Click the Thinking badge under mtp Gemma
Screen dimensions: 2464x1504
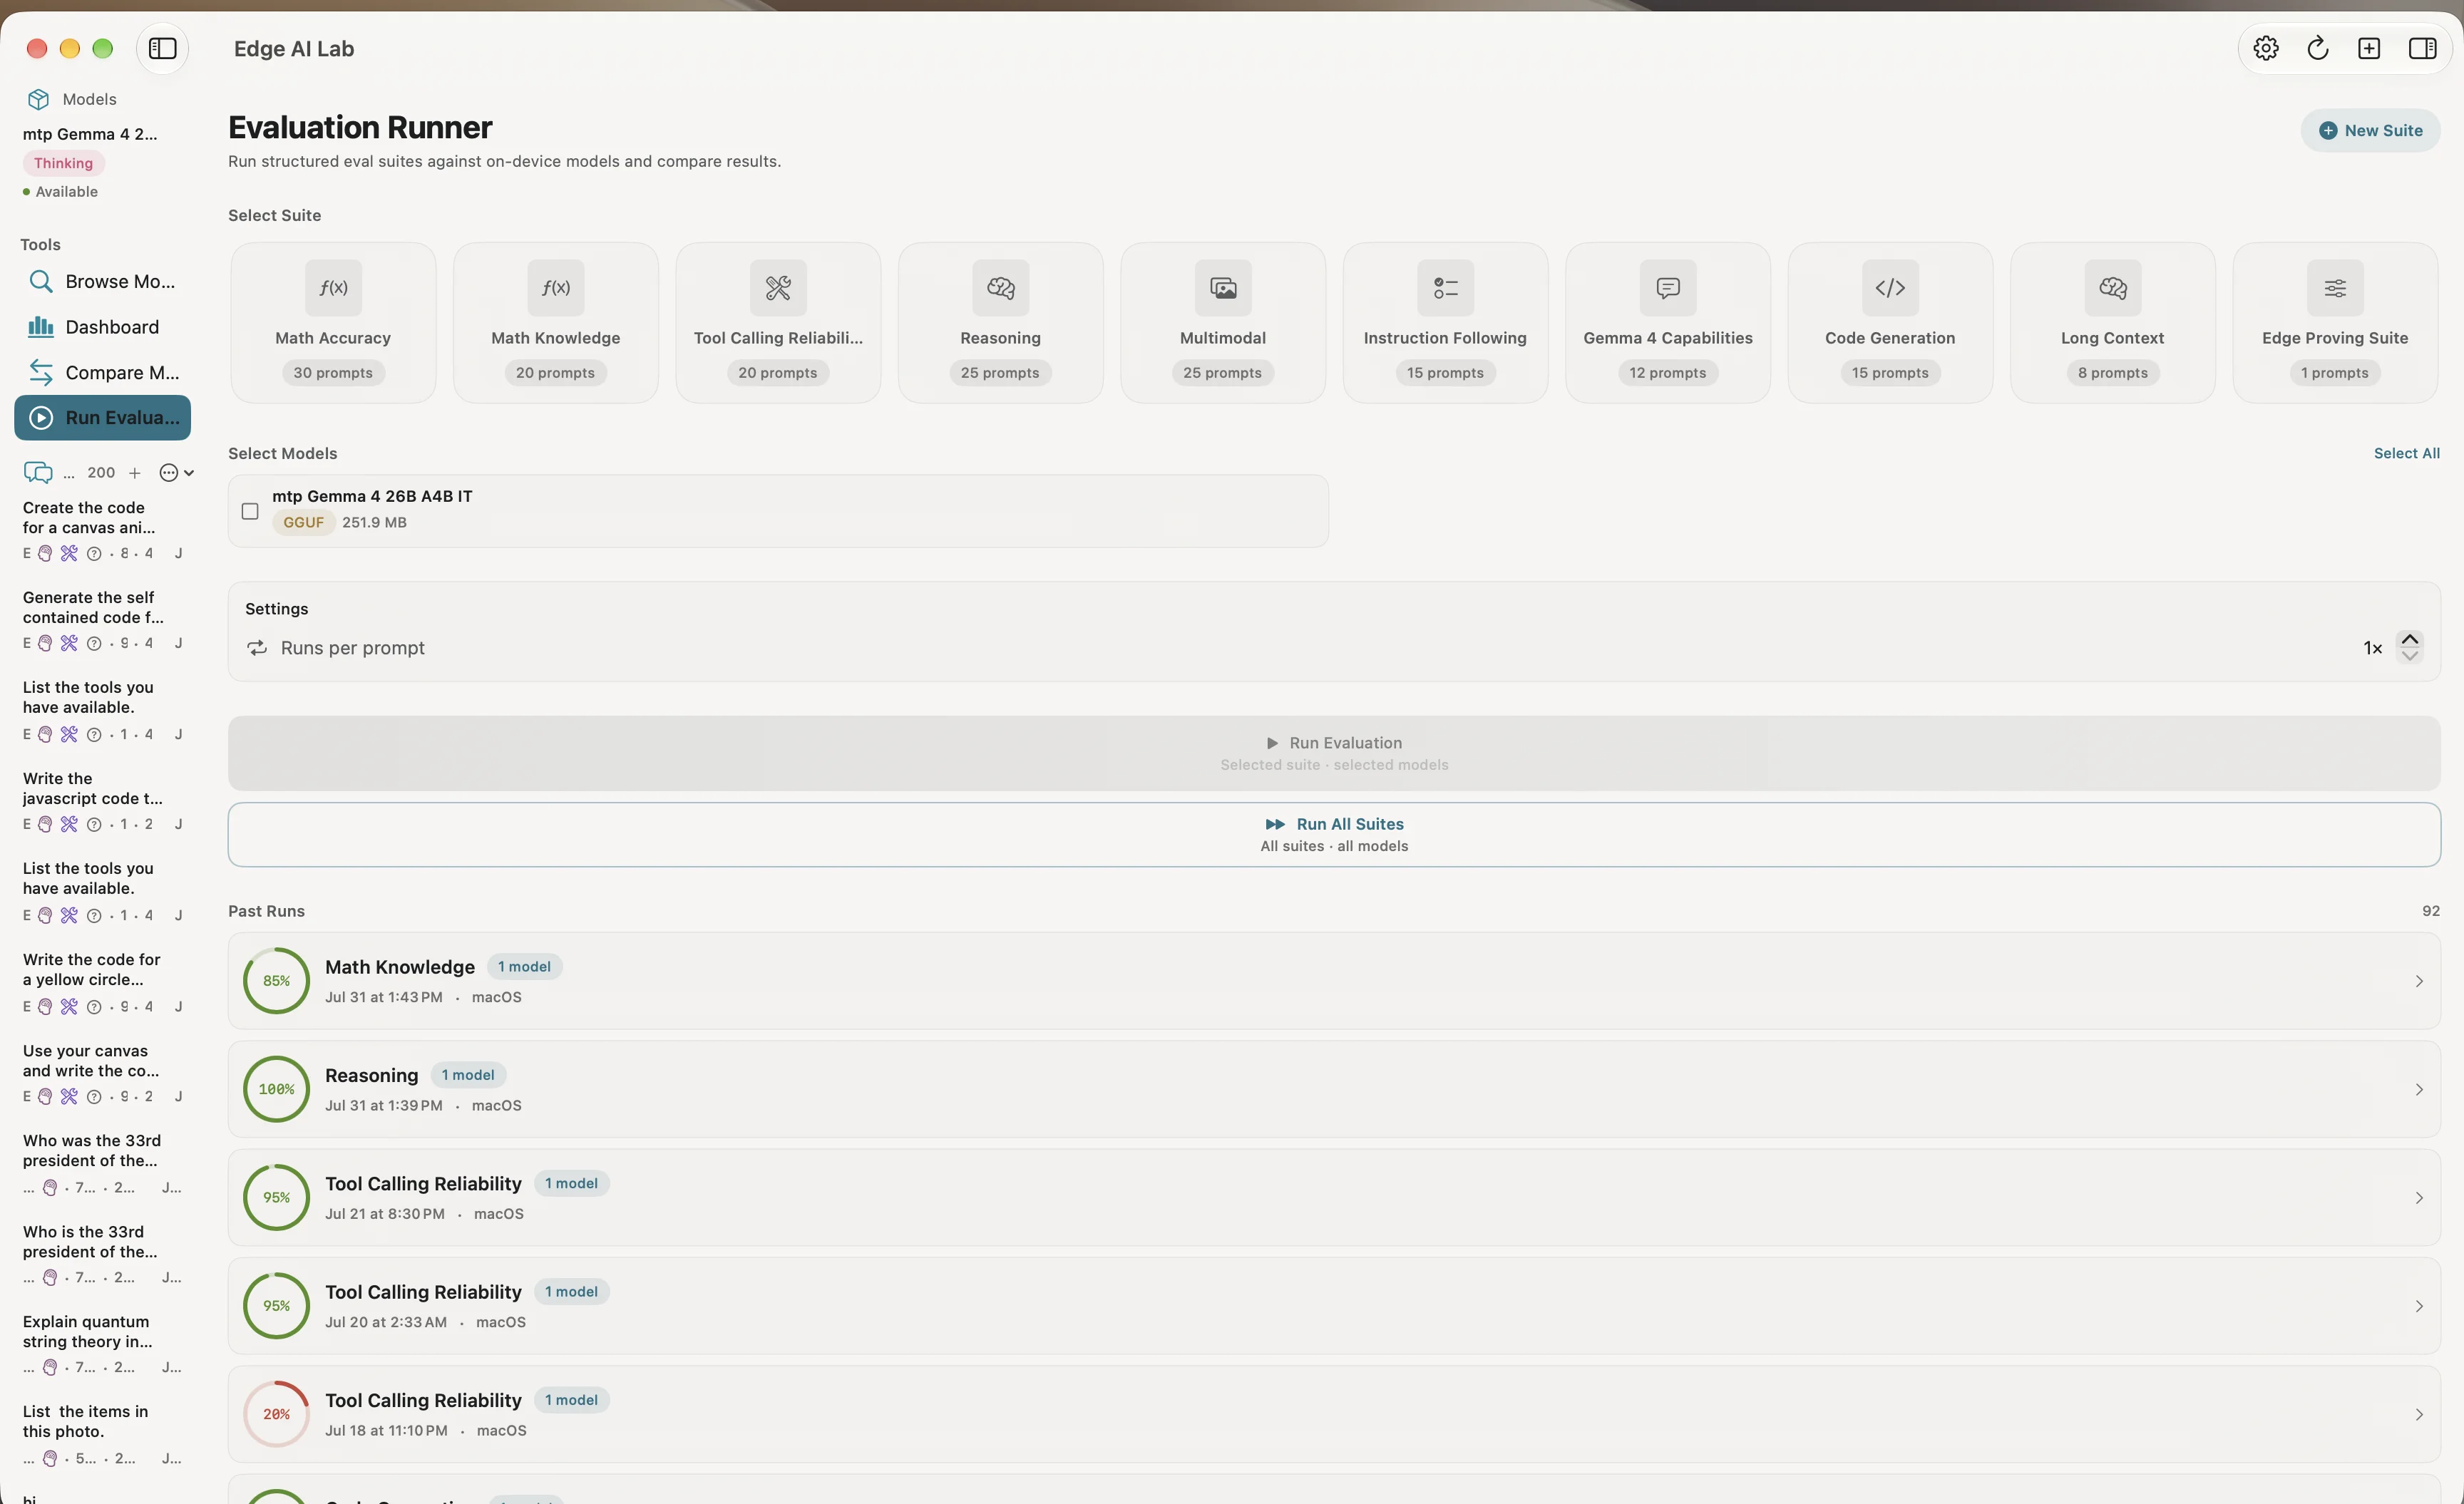(63, 163)
